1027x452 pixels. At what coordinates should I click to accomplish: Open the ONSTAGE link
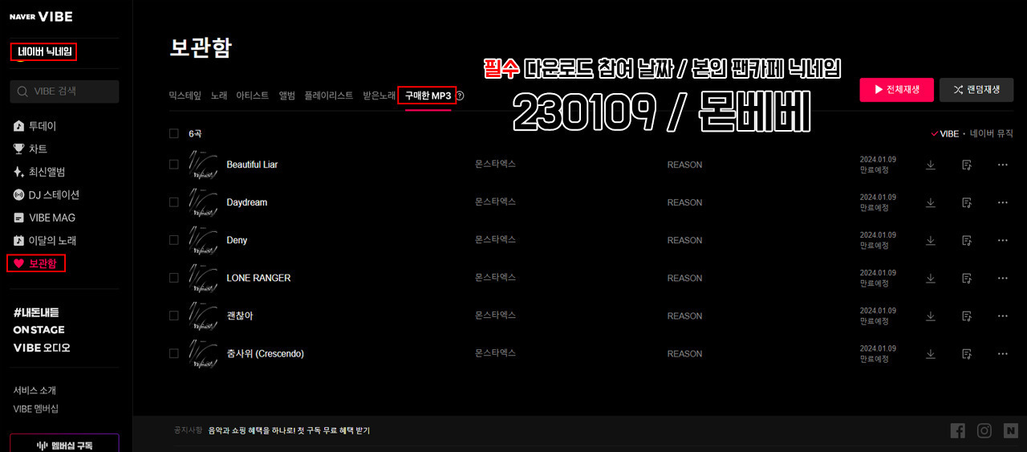pos(39,330)
